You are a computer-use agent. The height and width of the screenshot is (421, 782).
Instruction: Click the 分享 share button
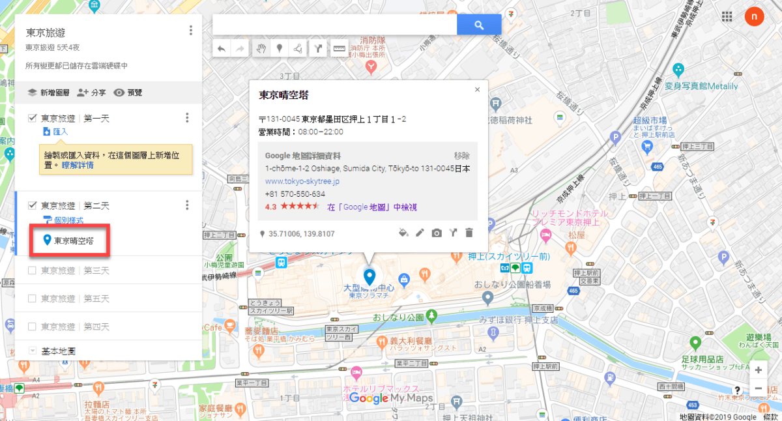coord(91,93)
